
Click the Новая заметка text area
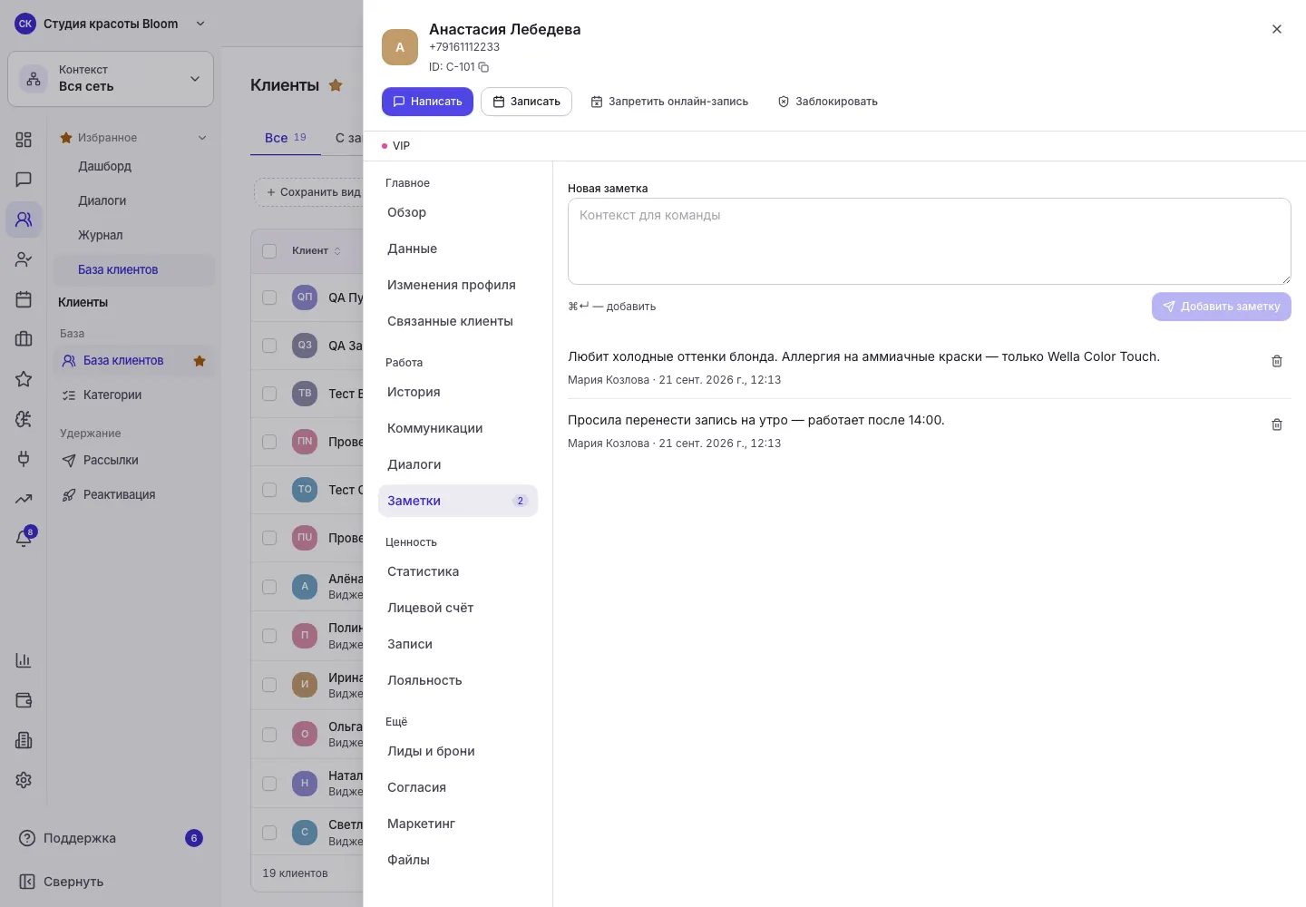[x=929, y=241]
